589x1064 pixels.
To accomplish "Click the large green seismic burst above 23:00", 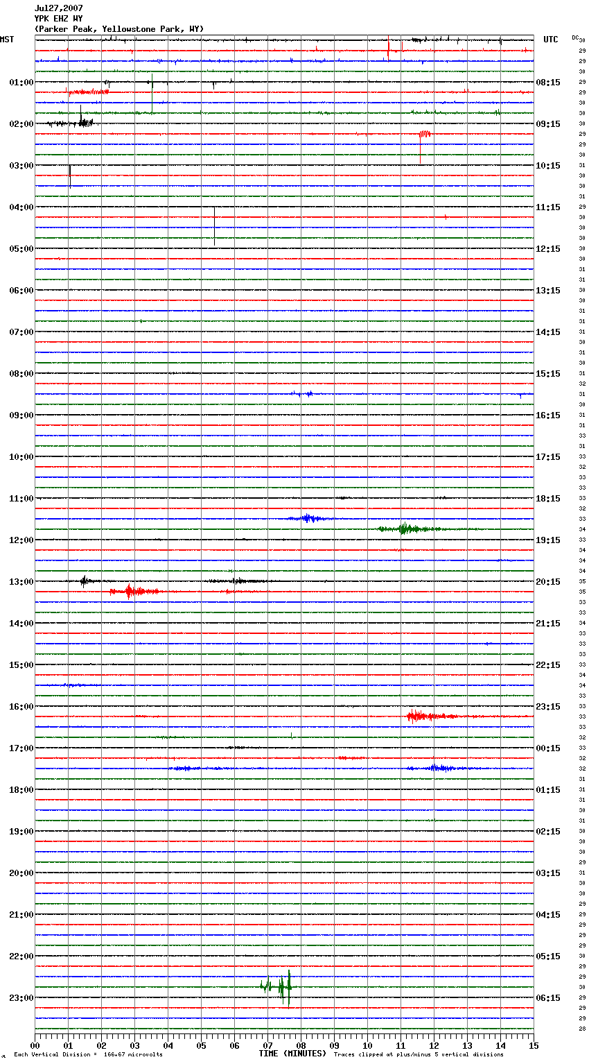I will (x=277, y=987).
